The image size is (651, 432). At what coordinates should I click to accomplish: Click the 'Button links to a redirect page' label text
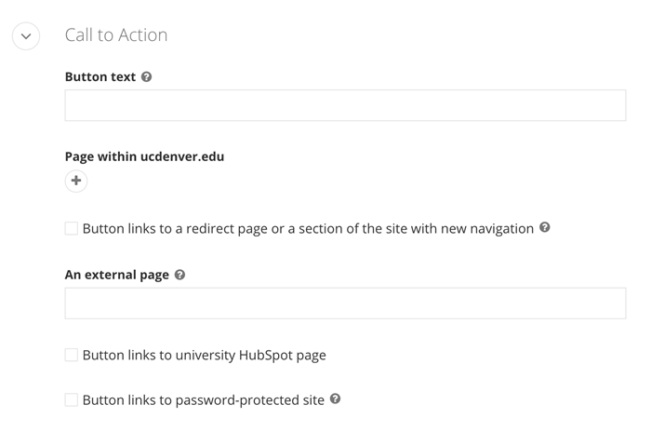tap(308, 228)
